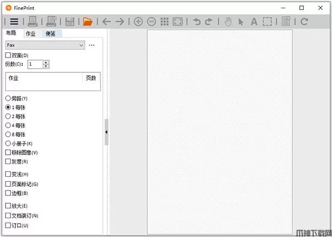Select the hand pan tool

[x=228, y=22]
